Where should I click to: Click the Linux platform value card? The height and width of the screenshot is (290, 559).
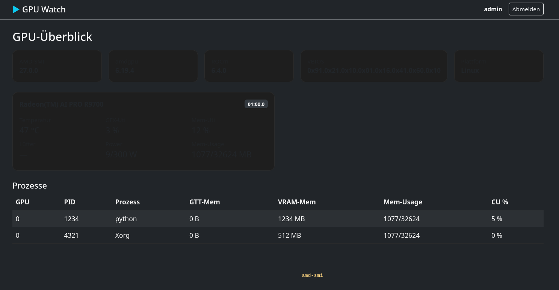[499, 66]
